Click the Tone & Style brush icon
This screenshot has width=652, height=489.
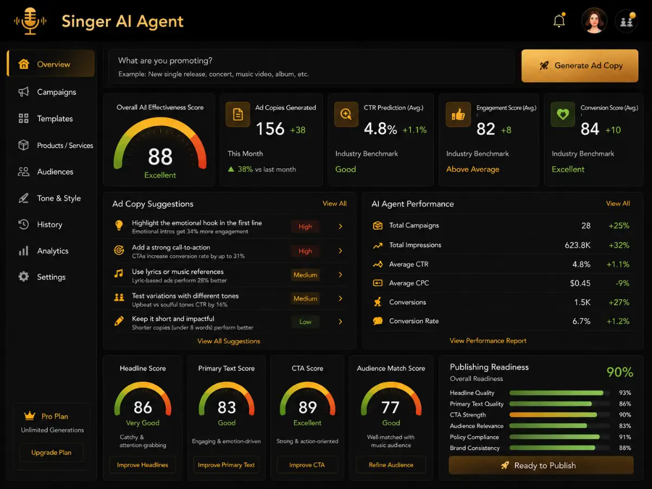[23, 198]
